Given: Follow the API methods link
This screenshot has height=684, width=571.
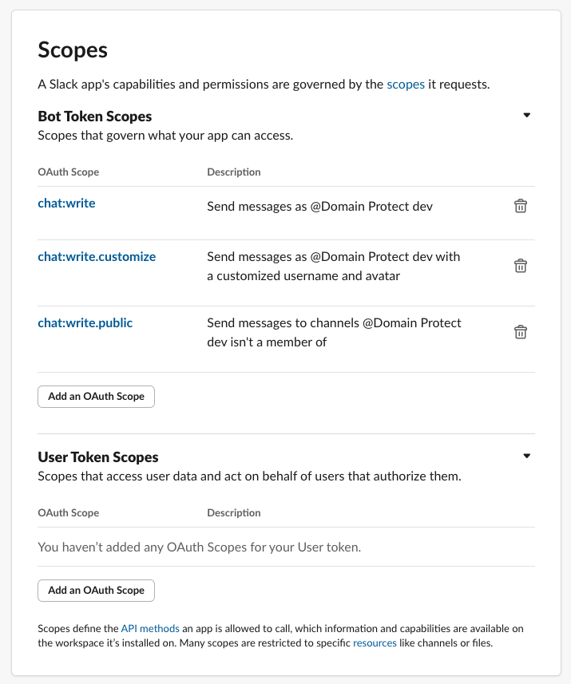Looking at the screenshot, I should point(150,629).
